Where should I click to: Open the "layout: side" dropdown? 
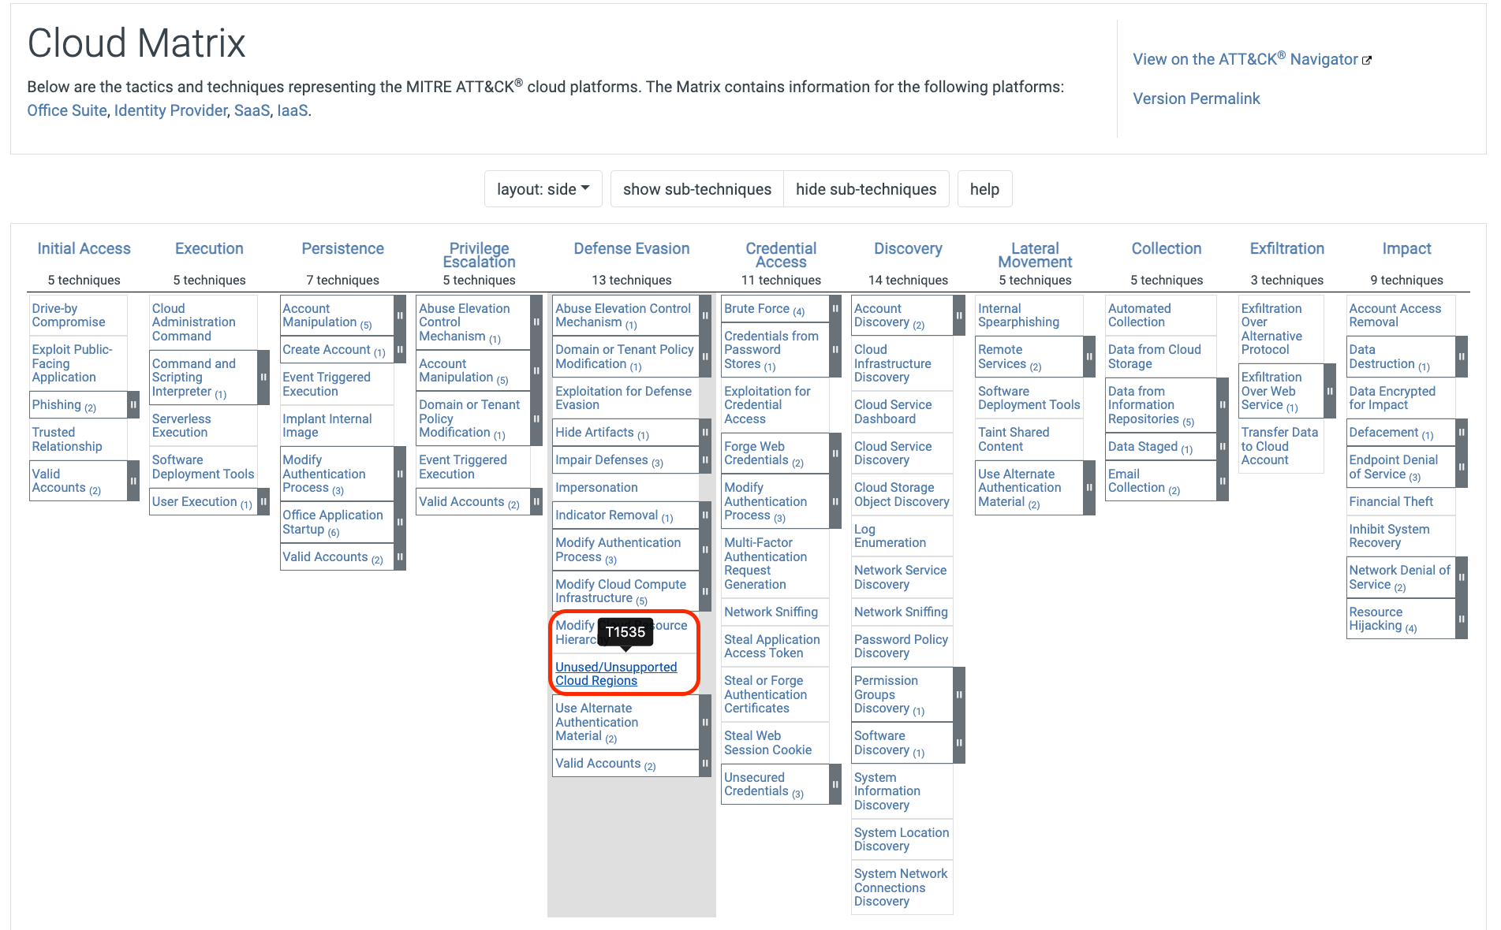pos(542,188)
